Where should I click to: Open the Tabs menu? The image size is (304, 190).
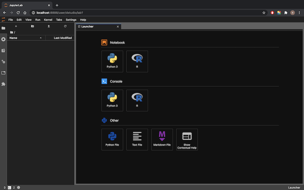pos(59,20)
